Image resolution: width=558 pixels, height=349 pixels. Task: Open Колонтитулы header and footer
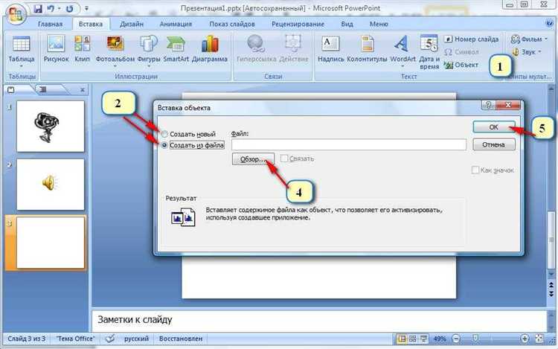click(x=367, y=50)
